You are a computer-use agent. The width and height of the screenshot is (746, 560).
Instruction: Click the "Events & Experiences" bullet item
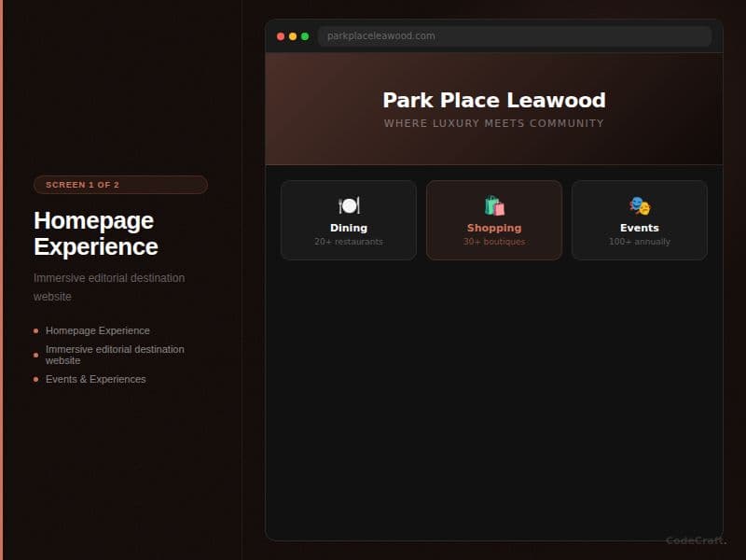(96, 380)
